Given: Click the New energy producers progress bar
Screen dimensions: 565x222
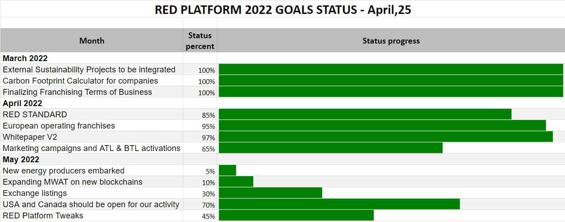Looking at the screenshot, I should click(x=228, y=170).
